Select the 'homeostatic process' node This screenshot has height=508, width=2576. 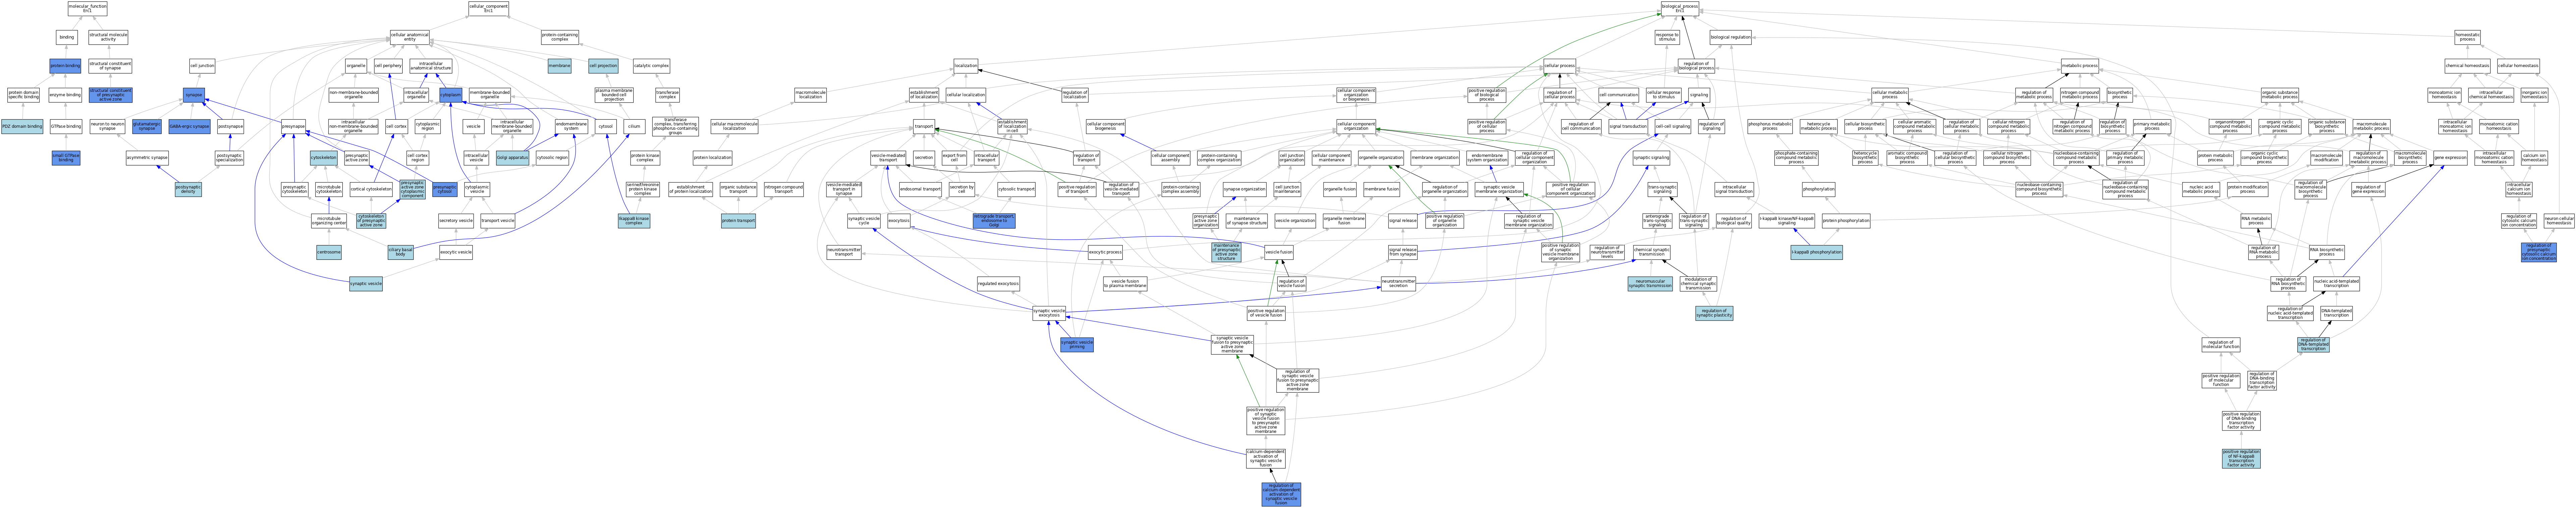(2467, 37)
